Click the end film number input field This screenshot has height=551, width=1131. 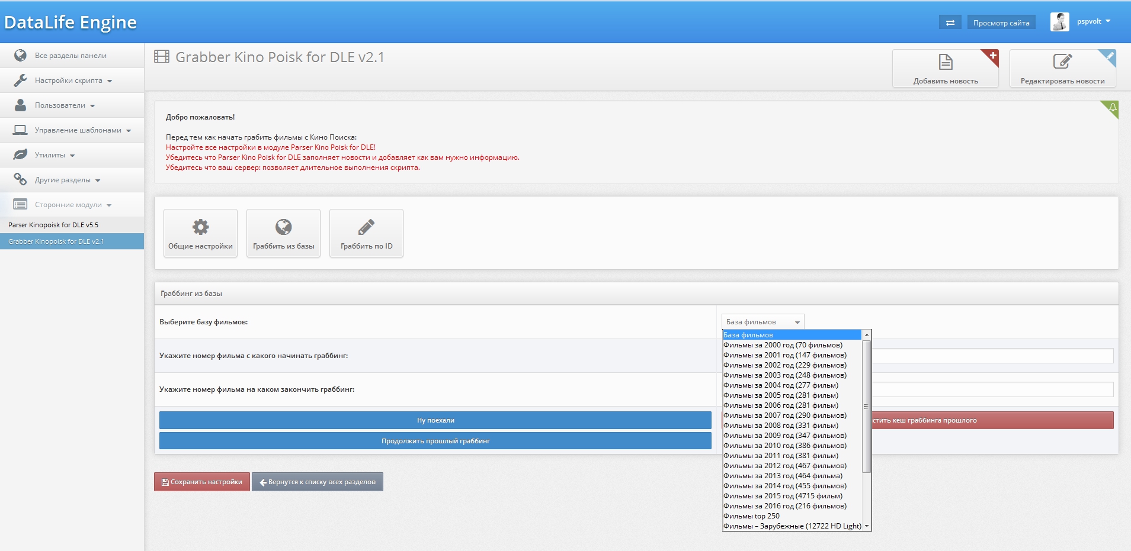click(992, 389)
